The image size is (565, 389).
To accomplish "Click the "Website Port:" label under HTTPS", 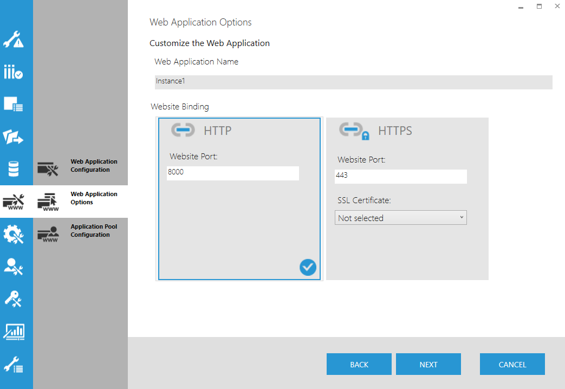I will [x=361, y=160].
